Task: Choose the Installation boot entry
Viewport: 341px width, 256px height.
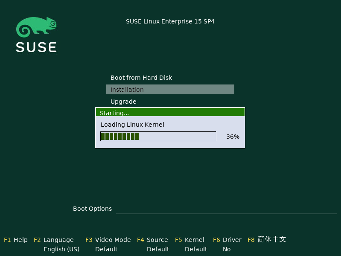Action: pos(170,90)
